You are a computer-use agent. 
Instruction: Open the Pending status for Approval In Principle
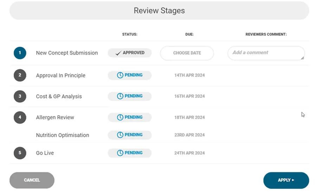click(x=129, y=75)
